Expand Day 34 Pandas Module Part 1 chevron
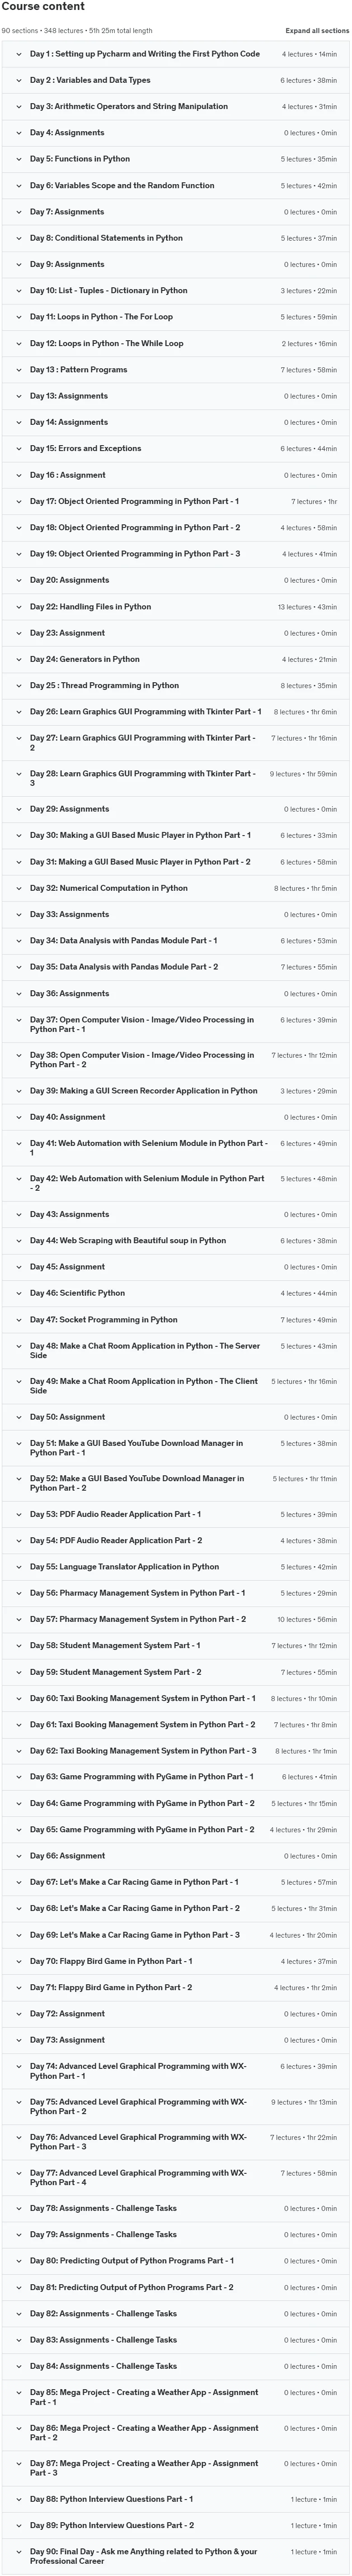Image resolution: width=352 pixels, height=2576 pixels. (x=18, y=941)
